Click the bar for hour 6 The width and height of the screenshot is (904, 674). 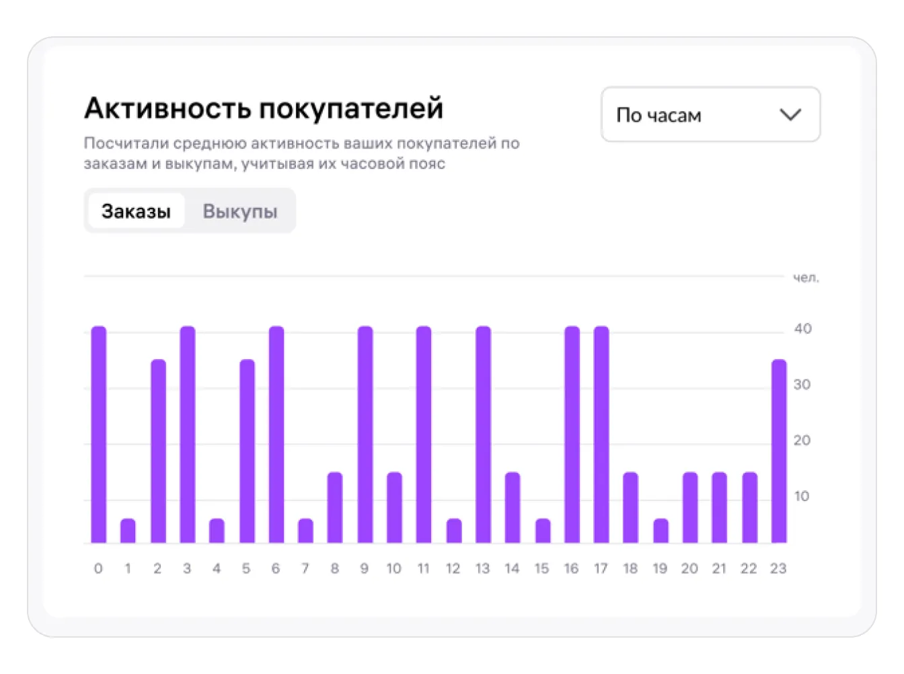276,435
